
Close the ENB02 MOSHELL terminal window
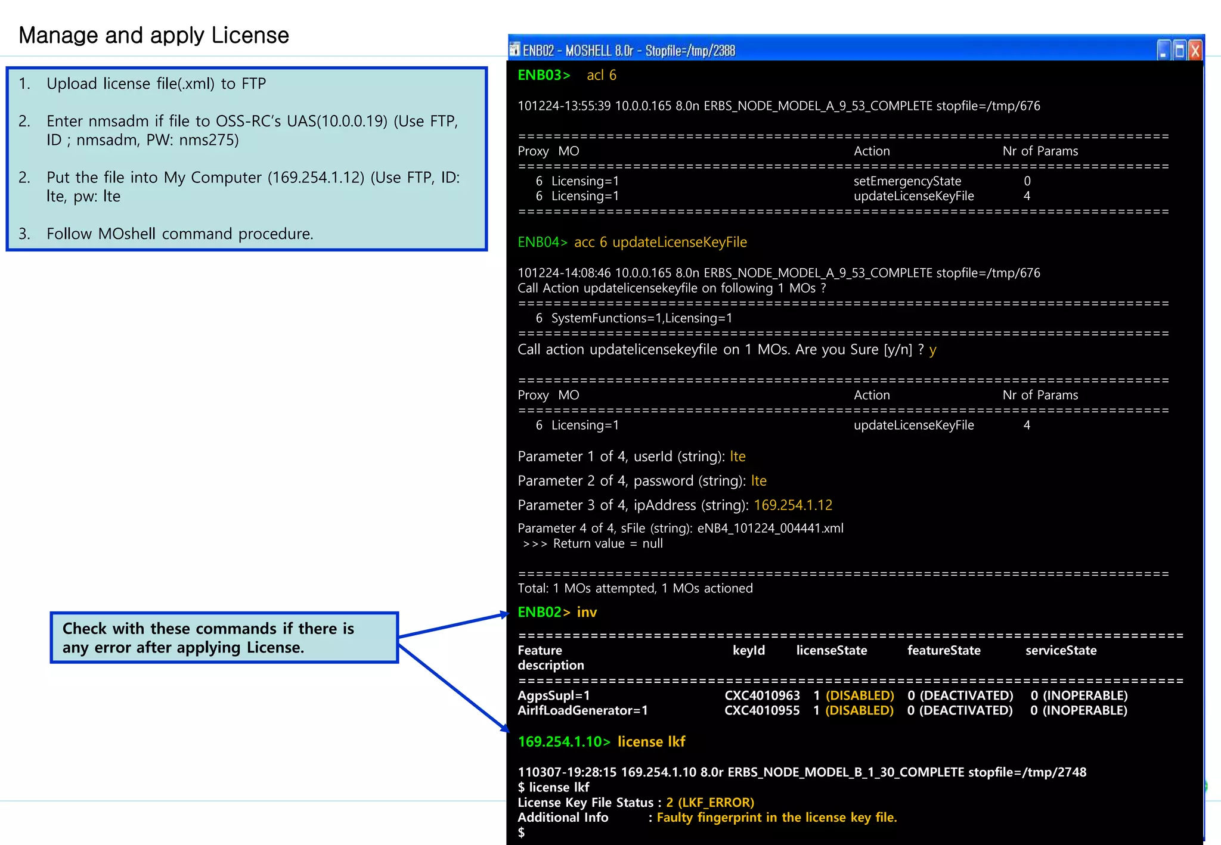click(1195, 51)
